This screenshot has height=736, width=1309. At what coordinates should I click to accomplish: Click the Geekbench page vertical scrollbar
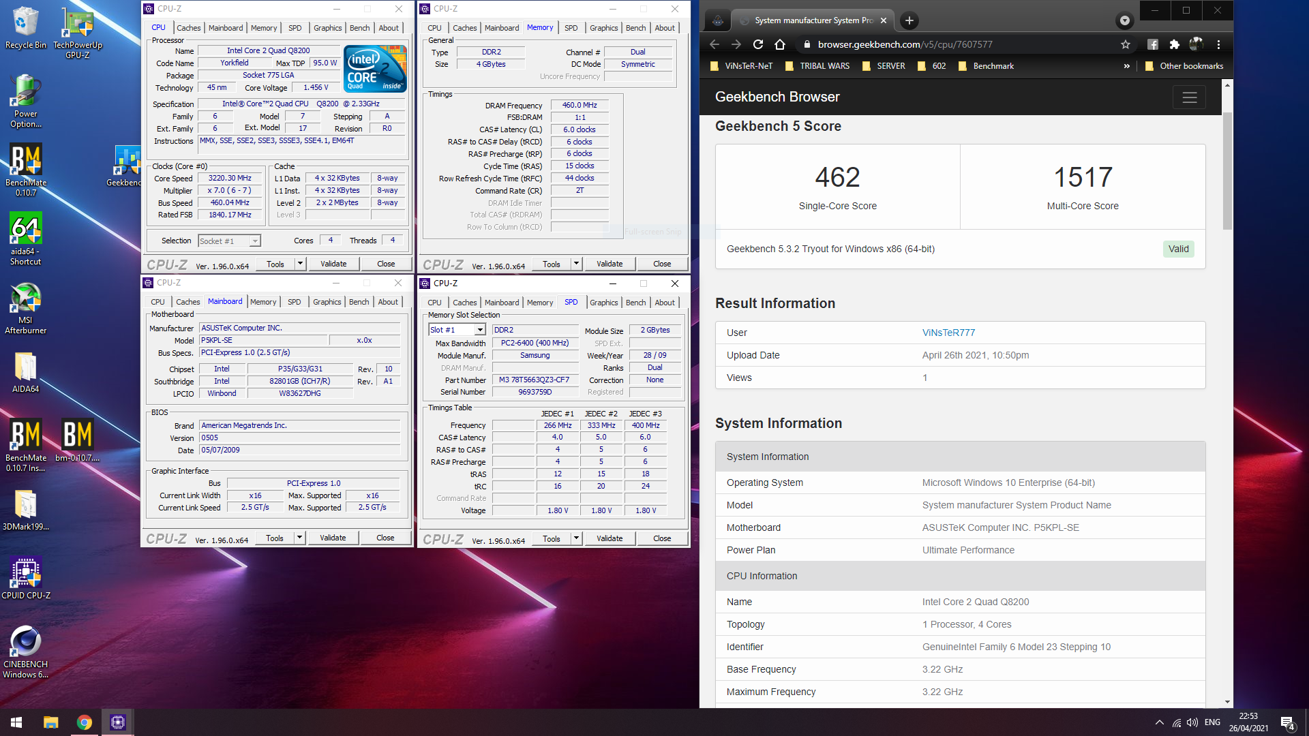[x=1227, y=170]
